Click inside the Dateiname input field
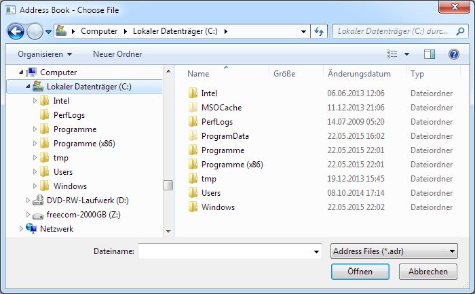 [x=225, y=251]
